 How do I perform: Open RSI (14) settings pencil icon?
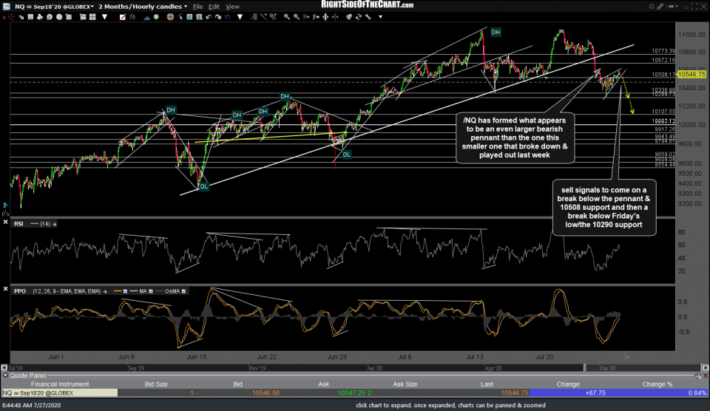[x=54, y=224]
